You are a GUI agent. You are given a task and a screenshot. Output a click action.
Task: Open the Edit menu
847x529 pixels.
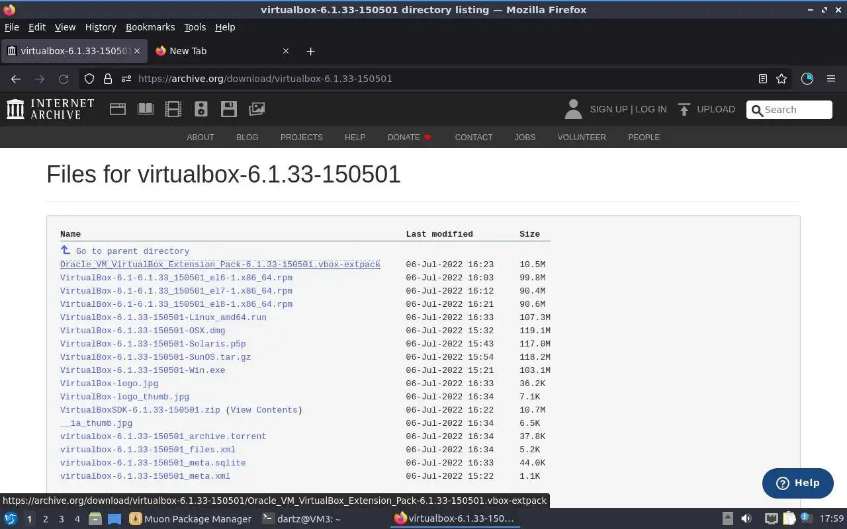(37, 27)
